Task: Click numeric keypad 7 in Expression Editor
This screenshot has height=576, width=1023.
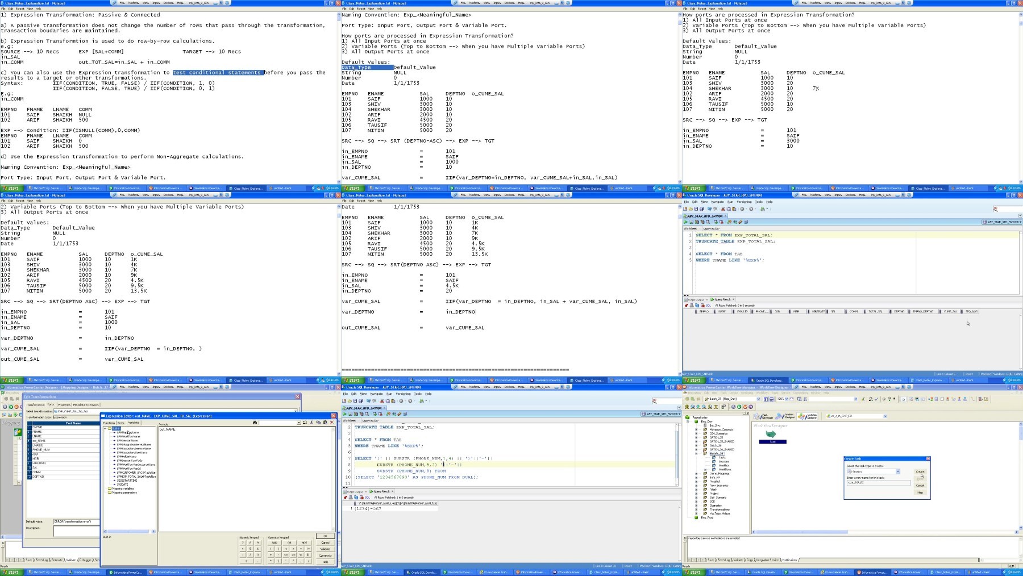Action: click(x=243, y=542)
